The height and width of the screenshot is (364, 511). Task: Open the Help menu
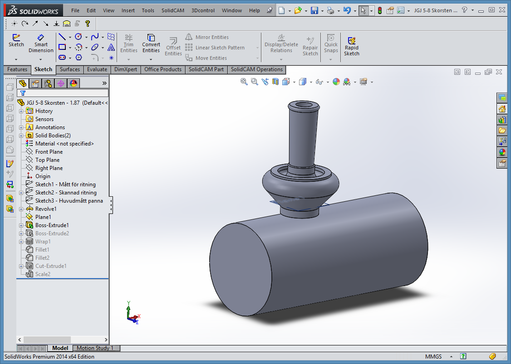[x=255, y=10]
